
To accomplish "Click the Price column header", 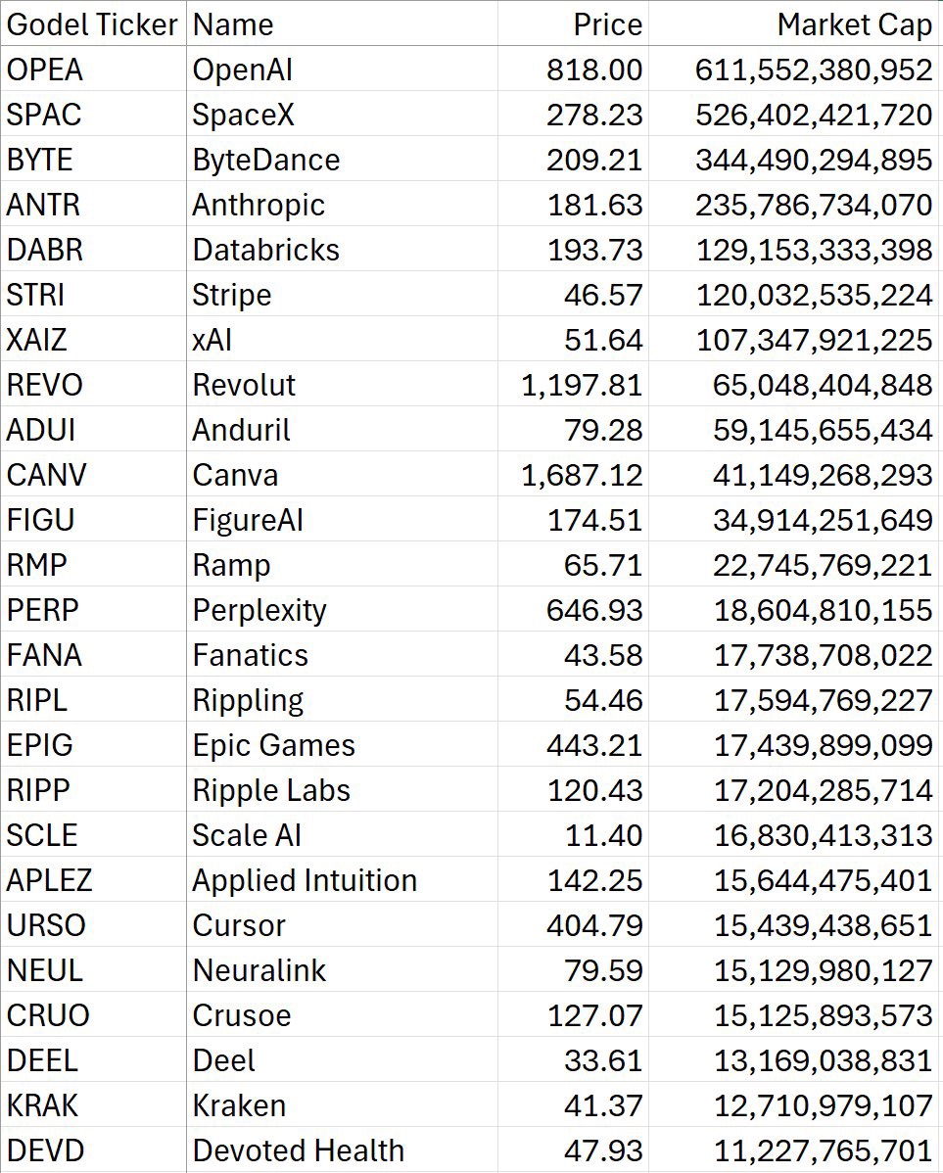I will click(x=607, y=24).
